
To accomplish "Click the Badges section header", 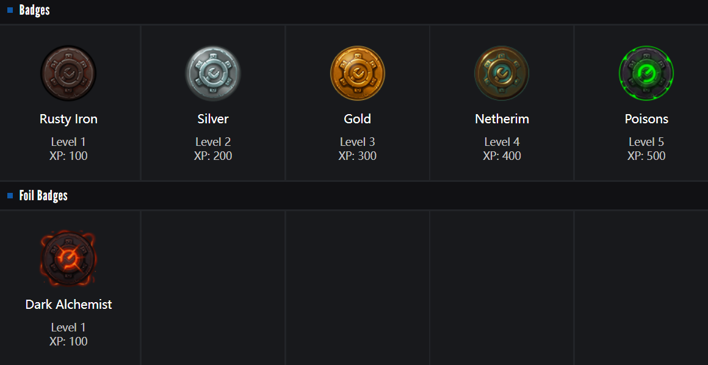I will click(x=34, y=10).
